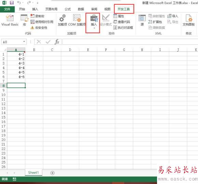Open control Properties (属性)
The image size is (198, 184).
[x=118, y=16]
